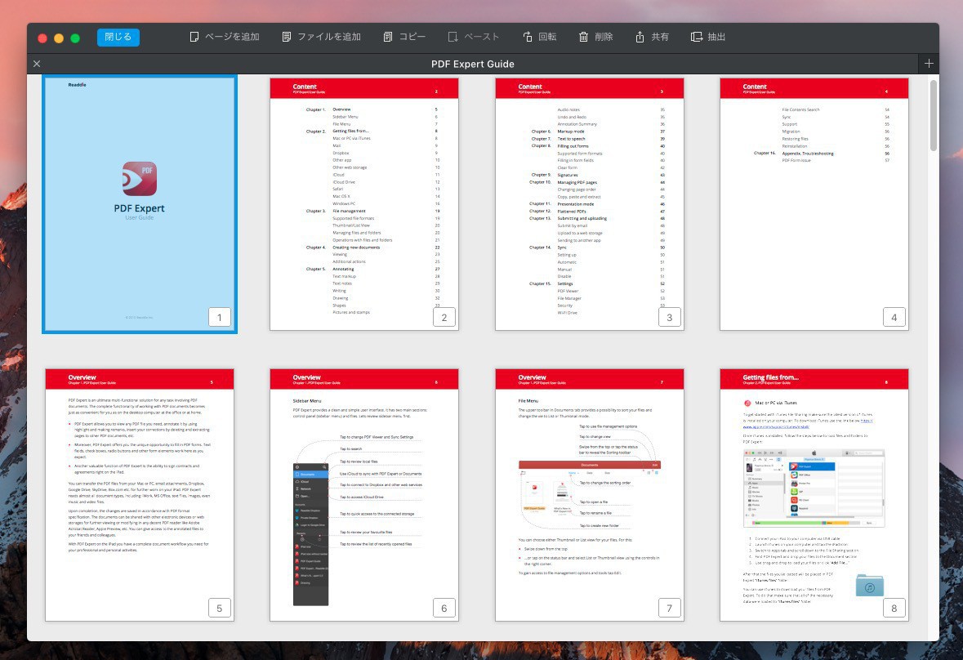Select page 1 cover thumbnail

point(140,204)
